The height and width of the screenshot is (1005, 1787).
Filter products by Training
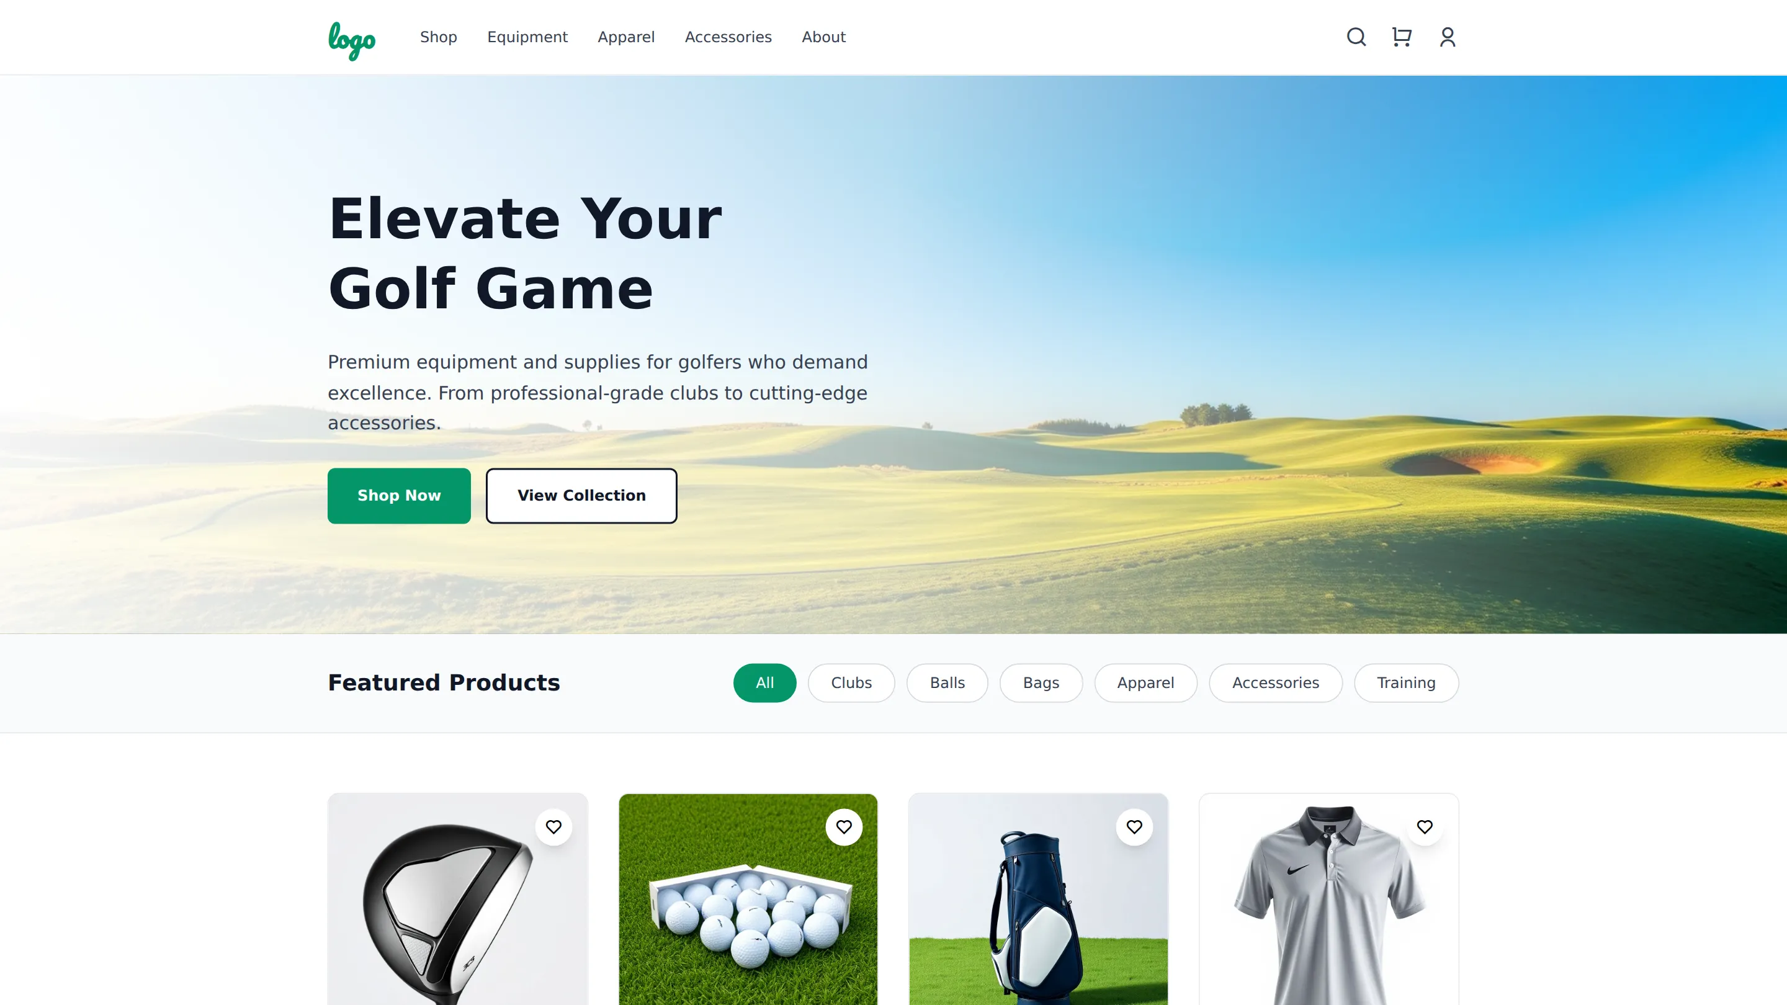click(1406, 682)
